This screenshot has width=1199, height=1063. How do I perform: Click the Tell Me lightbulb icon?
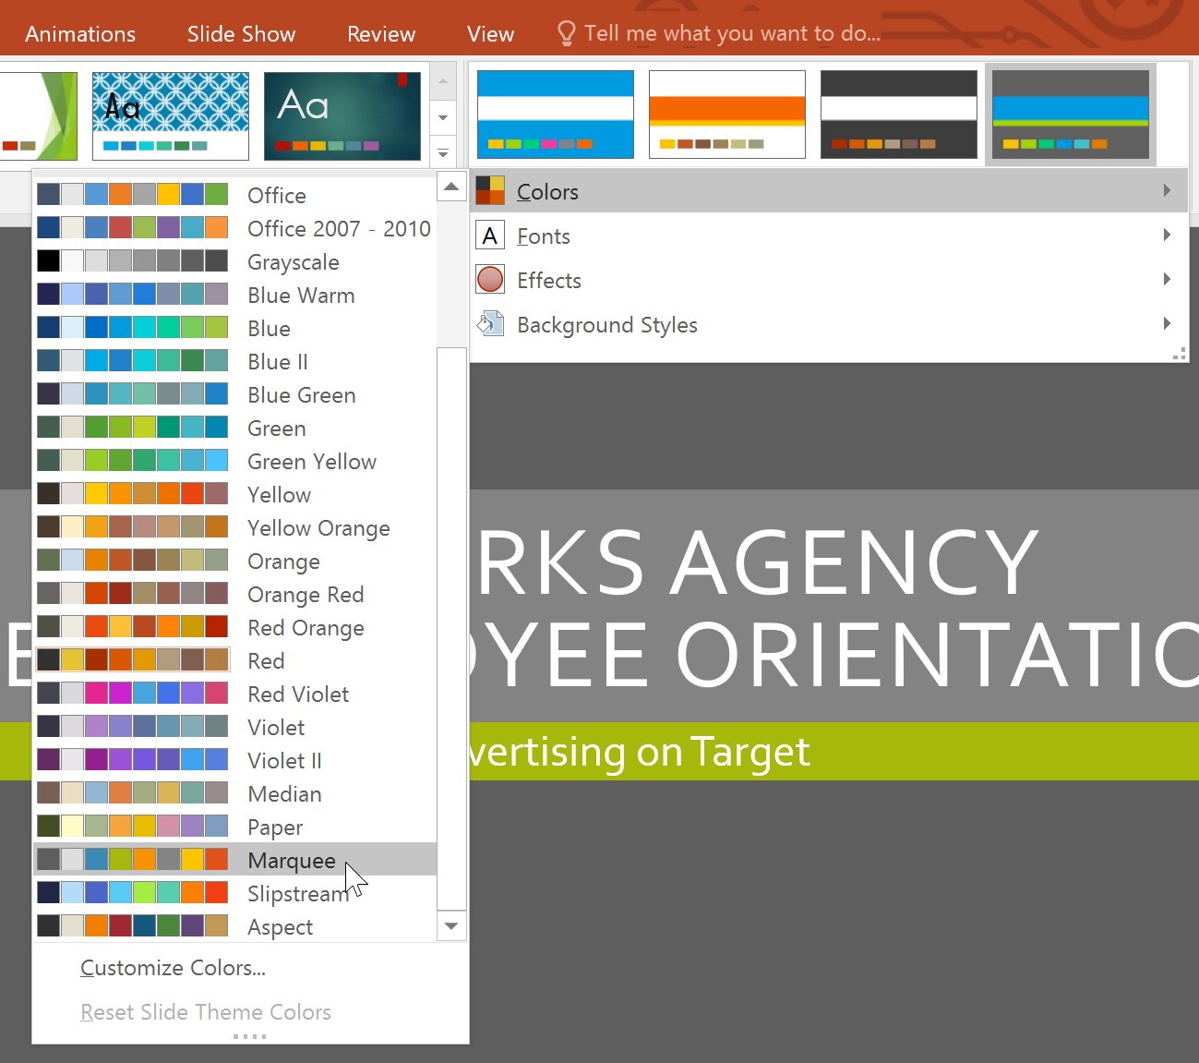[x=567, y=32]
